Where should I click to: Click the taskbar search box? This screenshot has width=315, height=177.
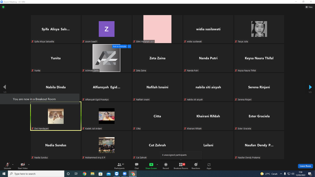click(36, 174)
